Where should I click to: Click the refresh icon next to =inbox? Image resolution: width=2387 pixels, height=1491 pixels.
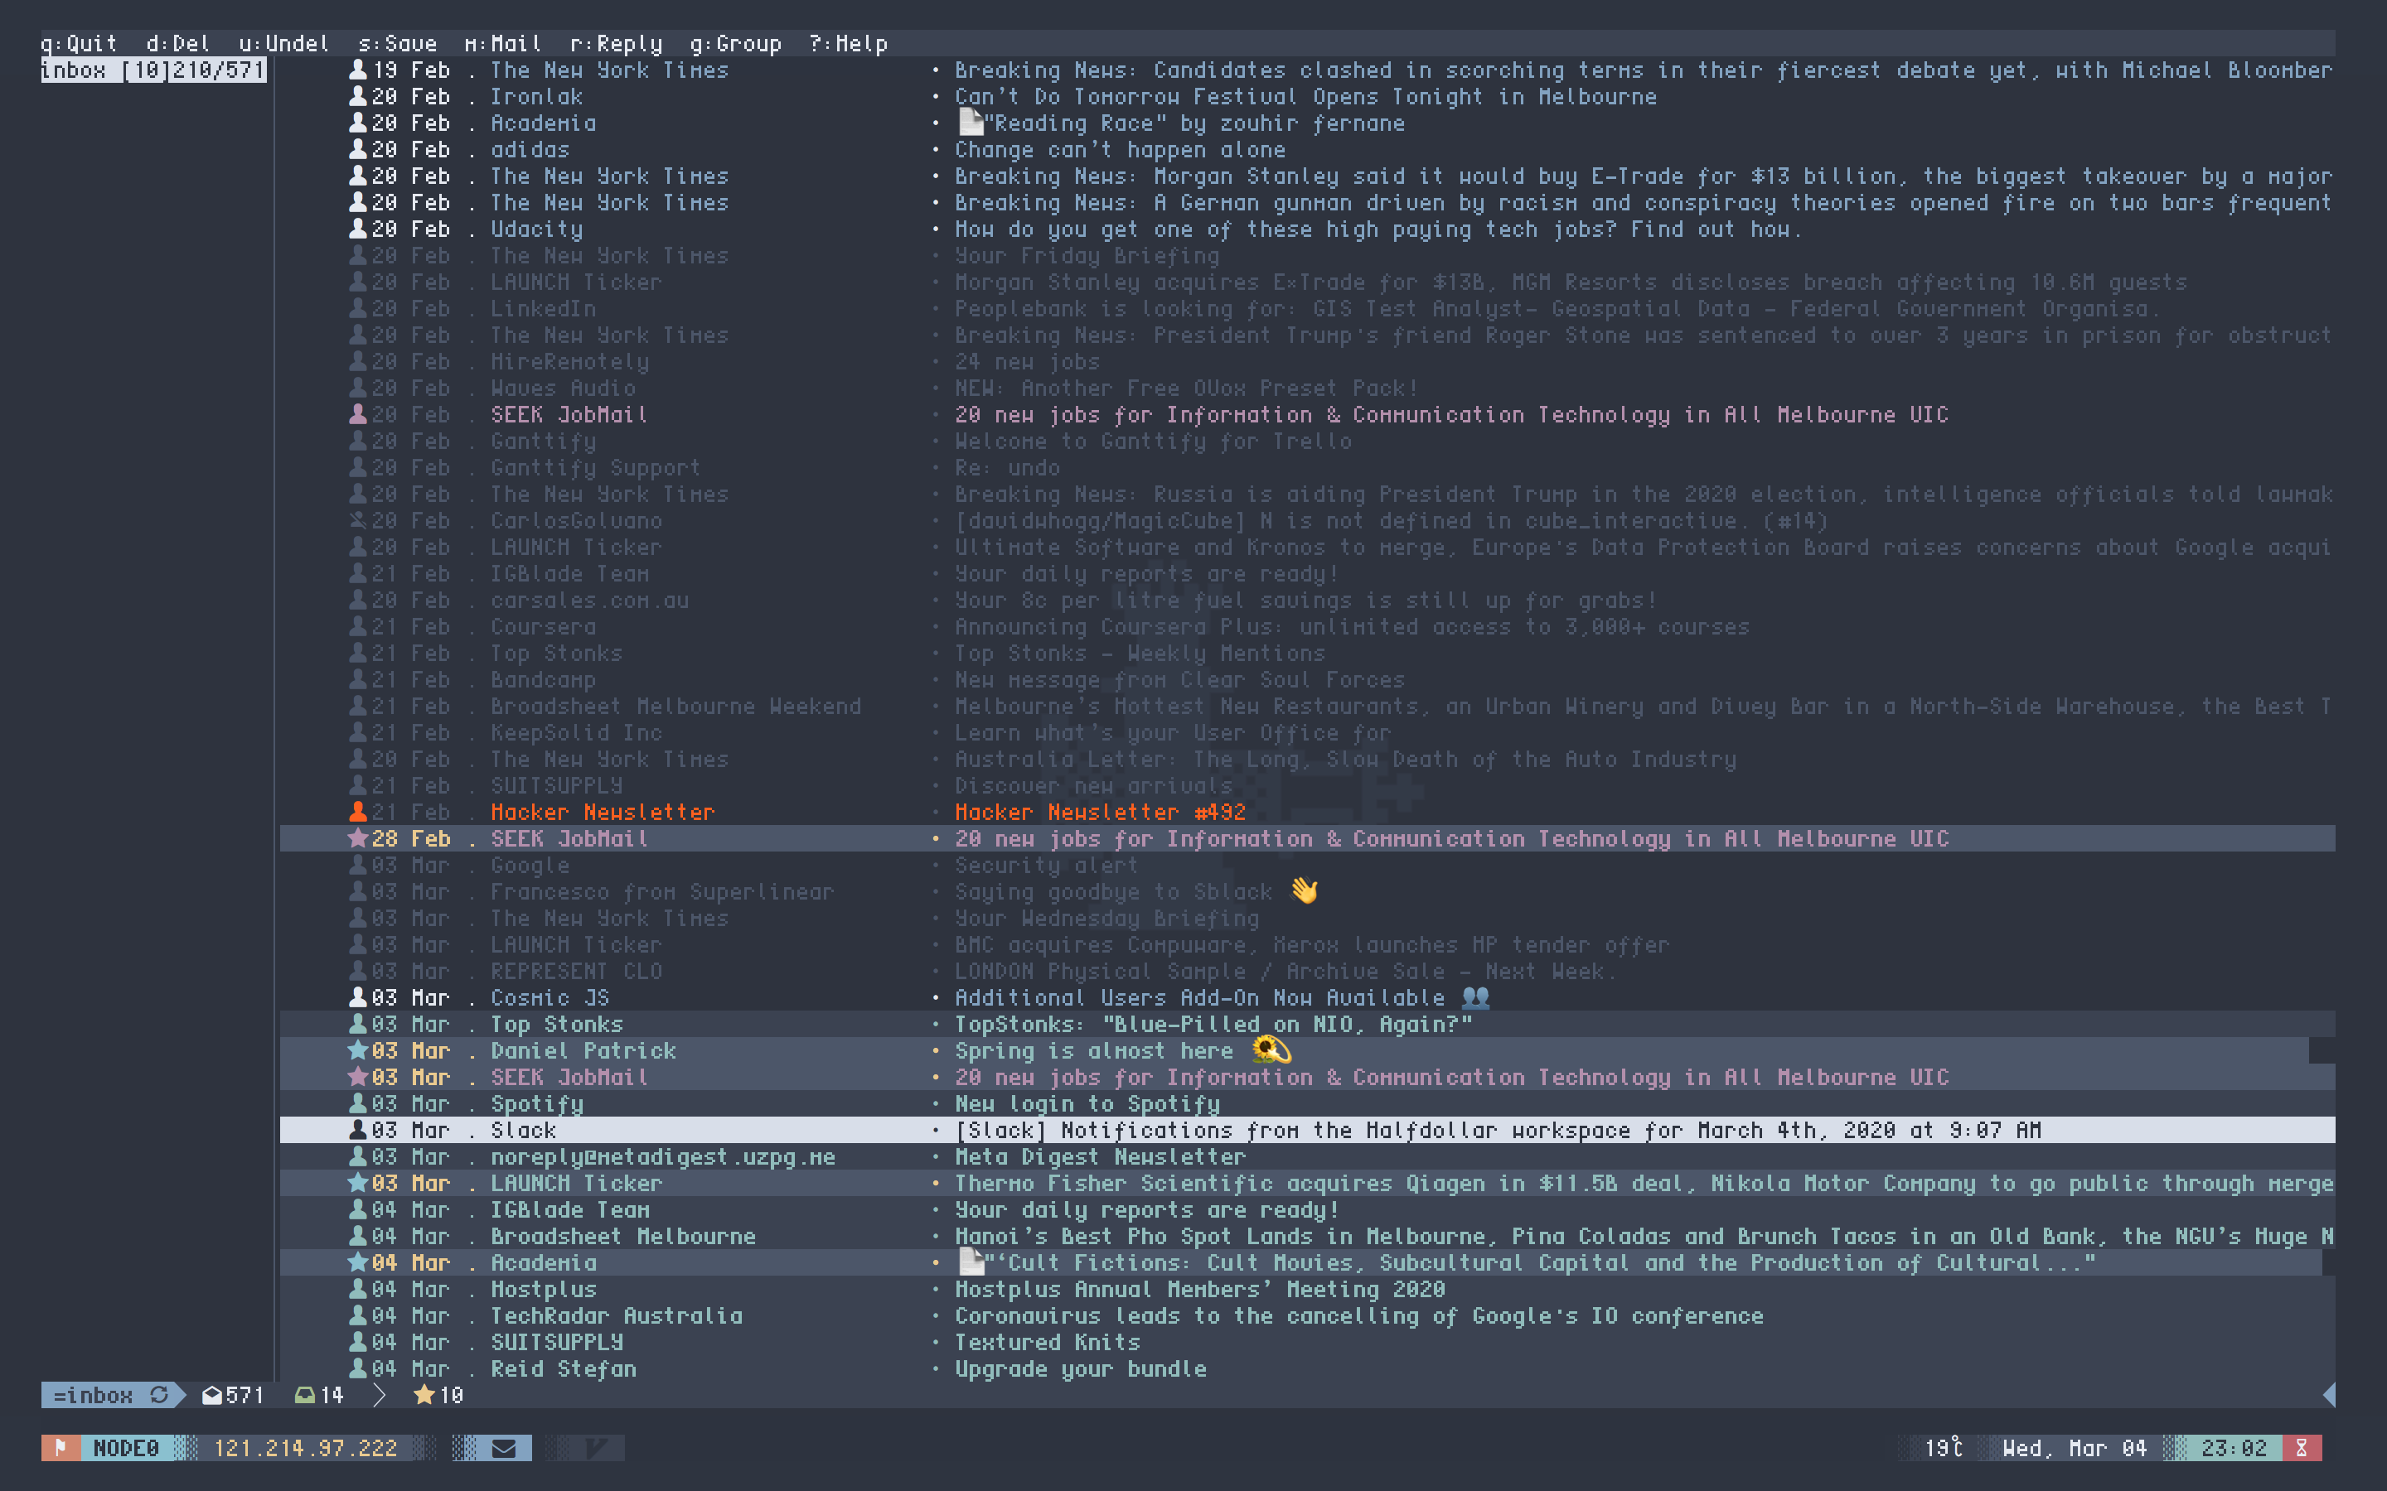pos(159,1396)
